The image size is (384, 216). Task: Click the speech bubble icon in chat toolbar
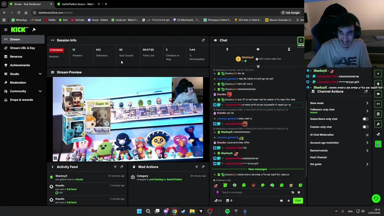pos(258,49)
